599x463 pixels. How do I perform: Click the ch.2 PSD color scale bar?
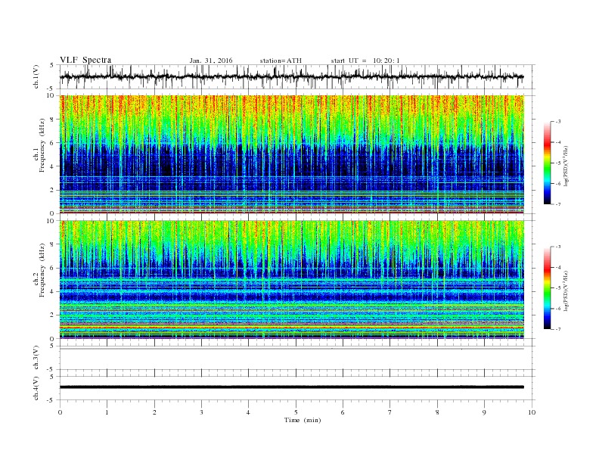click(x=548, y=287)
